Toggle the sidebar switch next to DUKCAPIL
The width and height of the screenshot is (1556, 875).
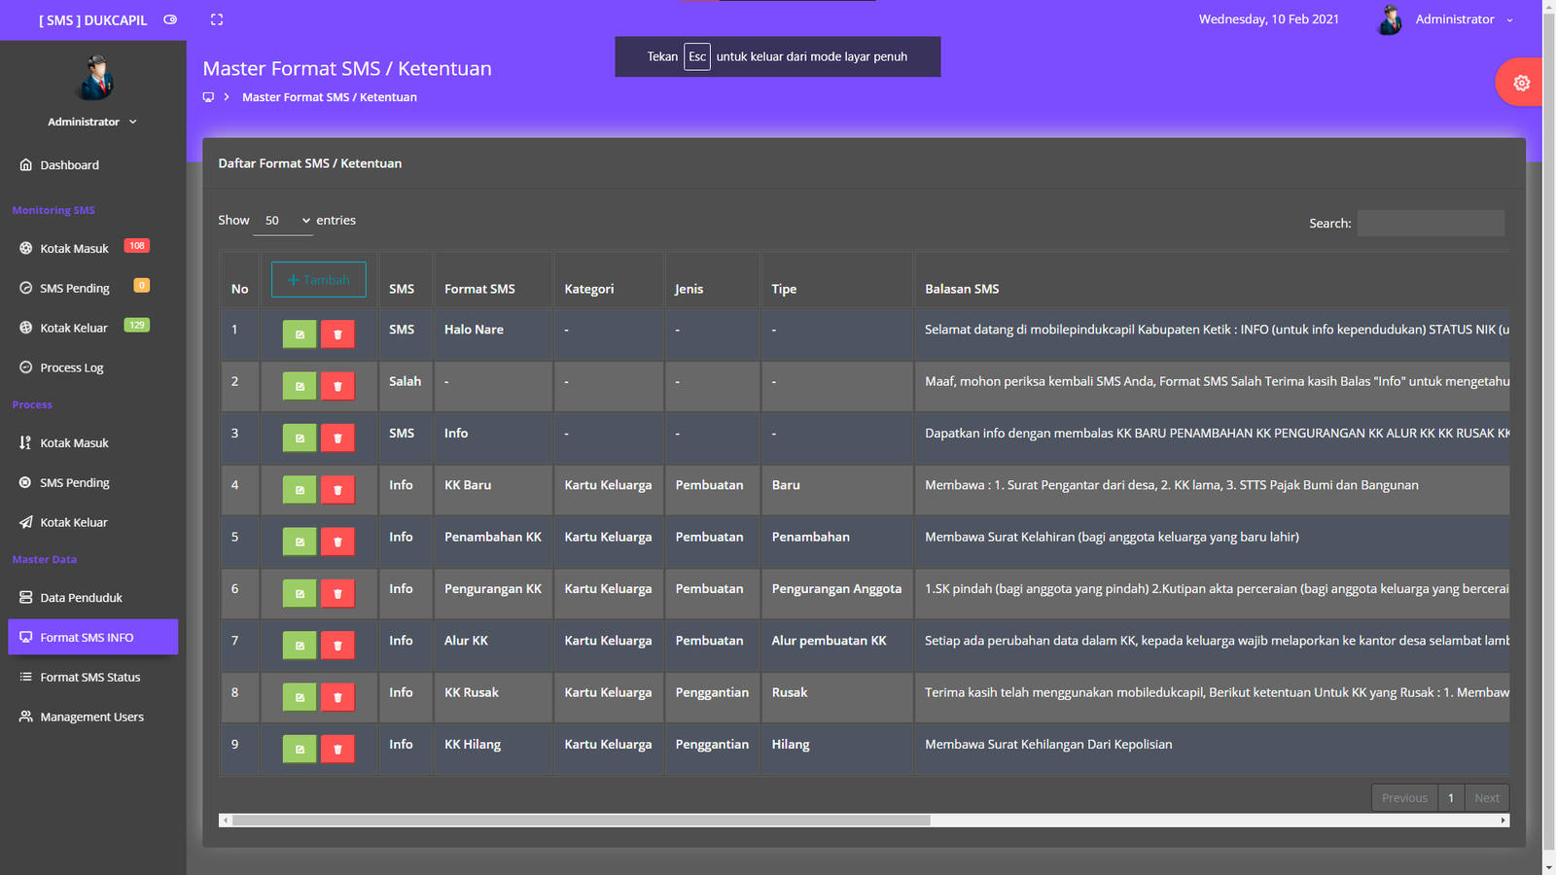point(170,19)
